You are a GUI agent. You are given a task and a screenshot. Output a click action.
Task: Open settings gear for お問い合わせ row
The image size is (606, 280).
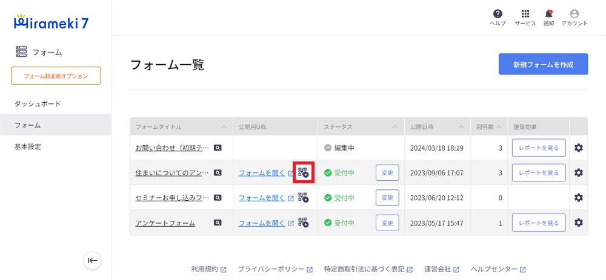578,148
